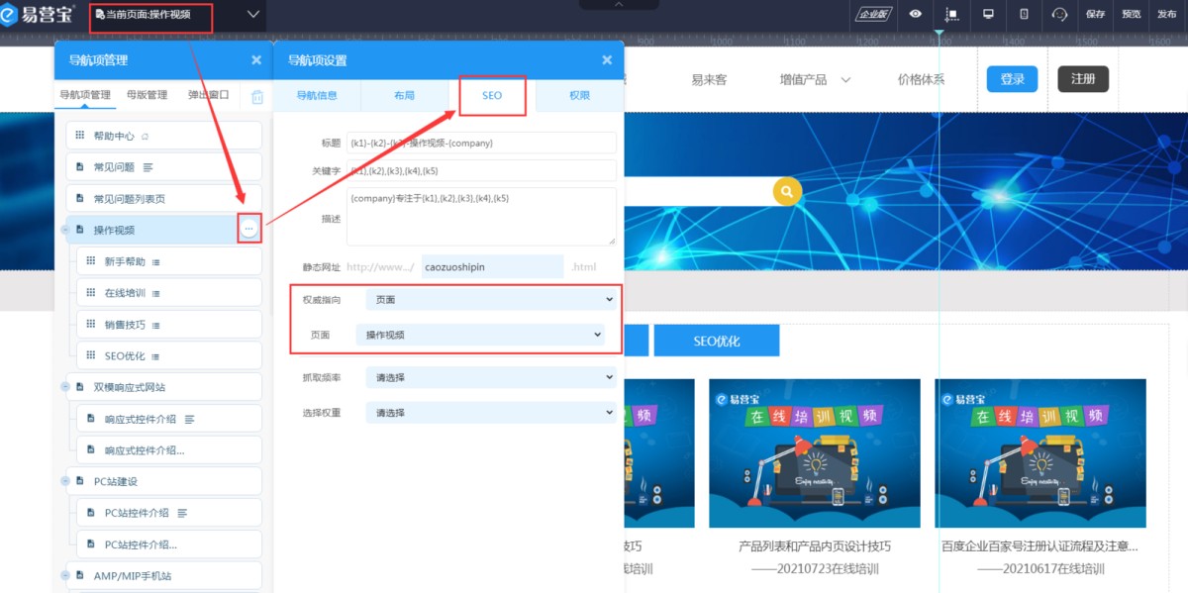This screenshot has width=1188, height=593.
Task: Collapse the AMP/MIP手机站 tree node
Action: pos(64,575)
